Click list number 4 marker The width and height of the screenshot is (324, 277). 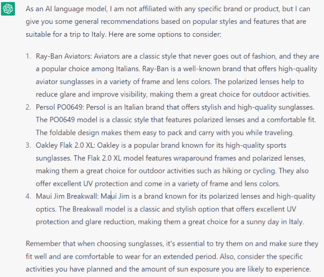tap(28, 196)
